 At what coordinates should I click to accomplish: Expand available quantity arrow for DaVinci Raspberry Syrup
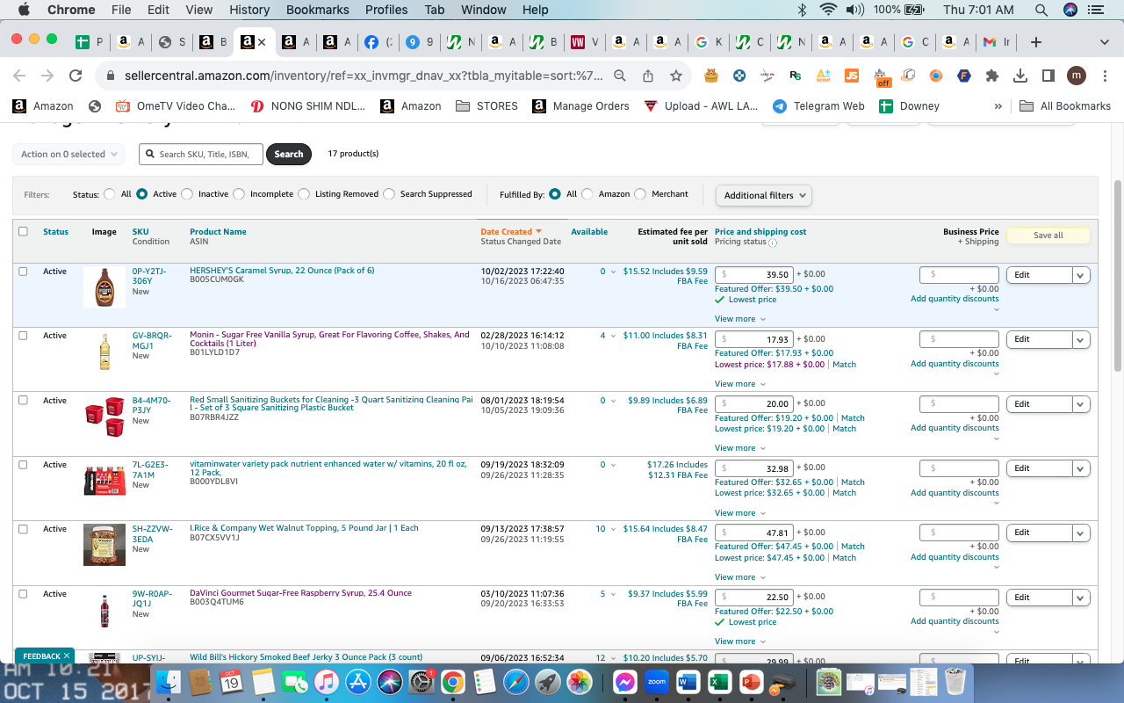(613, 594)
